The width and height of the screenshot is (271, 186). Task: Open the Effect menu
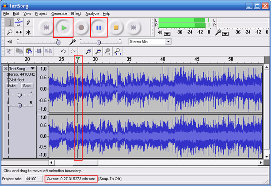(x=76, y=14)
